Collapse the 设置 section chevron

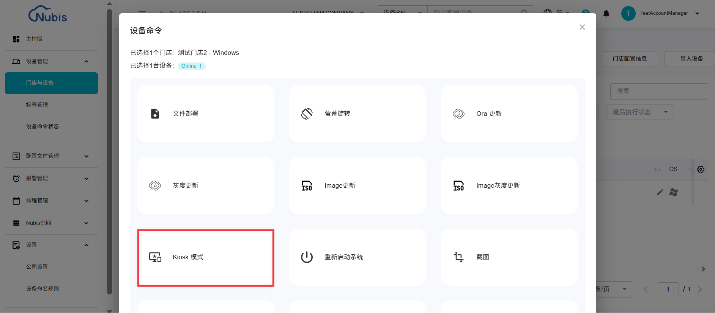pos(86,245)
